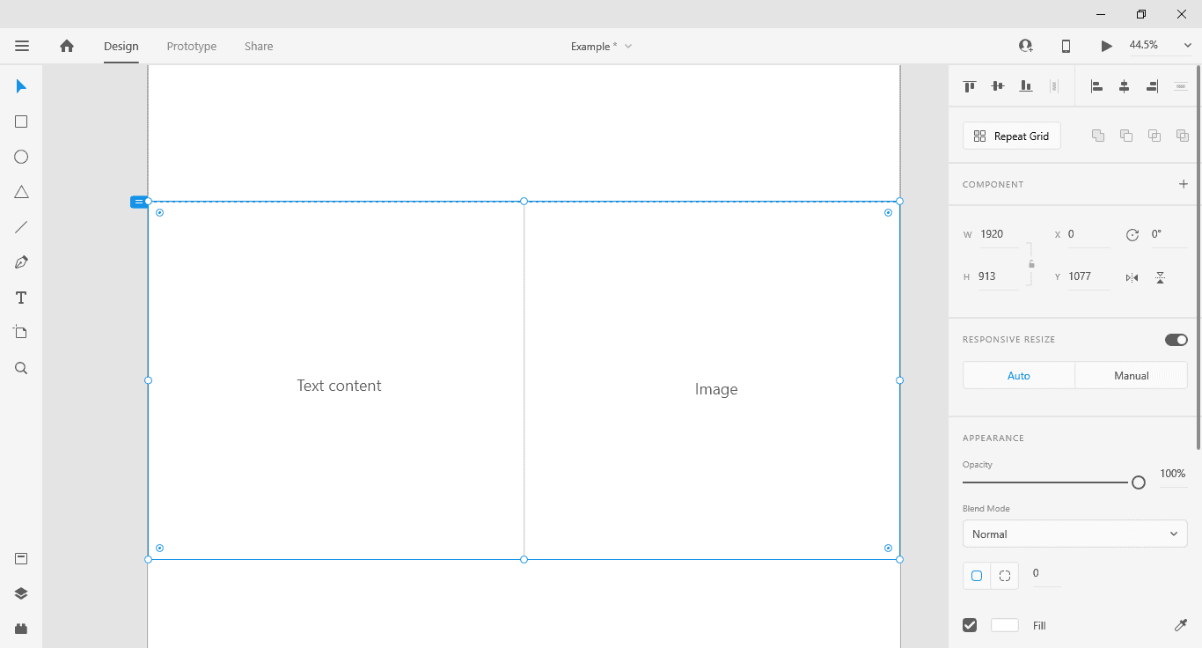Toggle the width-height aspect lock
Image resolution: width=1202 pixels, height=648 pixels.
click(x=1031, y=263)
